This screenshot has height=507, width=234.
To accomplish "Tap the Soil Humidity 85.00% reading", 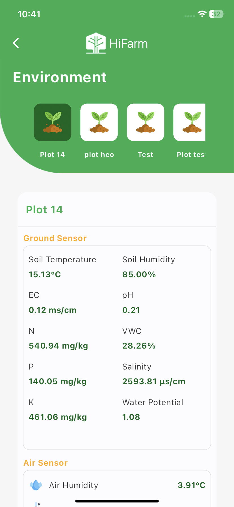I will pyautogui.click(x=139, y=274).
